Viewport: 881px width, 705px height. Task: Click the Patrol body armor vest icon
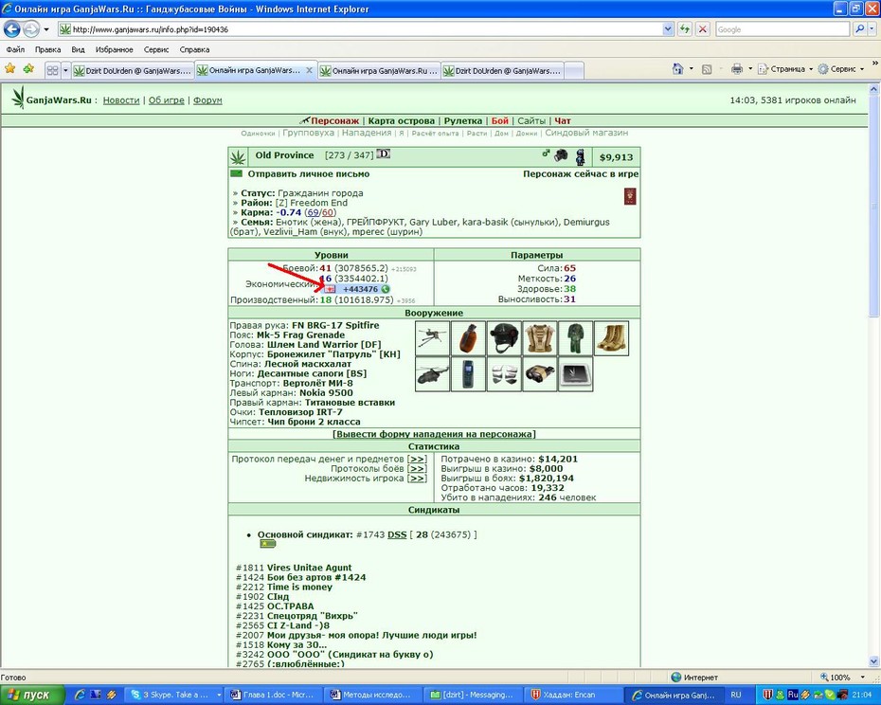540,338
